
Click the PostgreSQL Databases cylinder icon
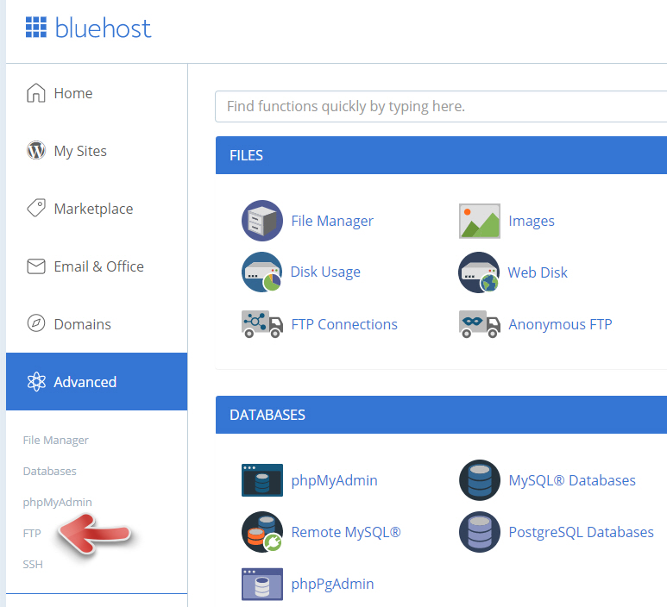(x=480, y=532)
